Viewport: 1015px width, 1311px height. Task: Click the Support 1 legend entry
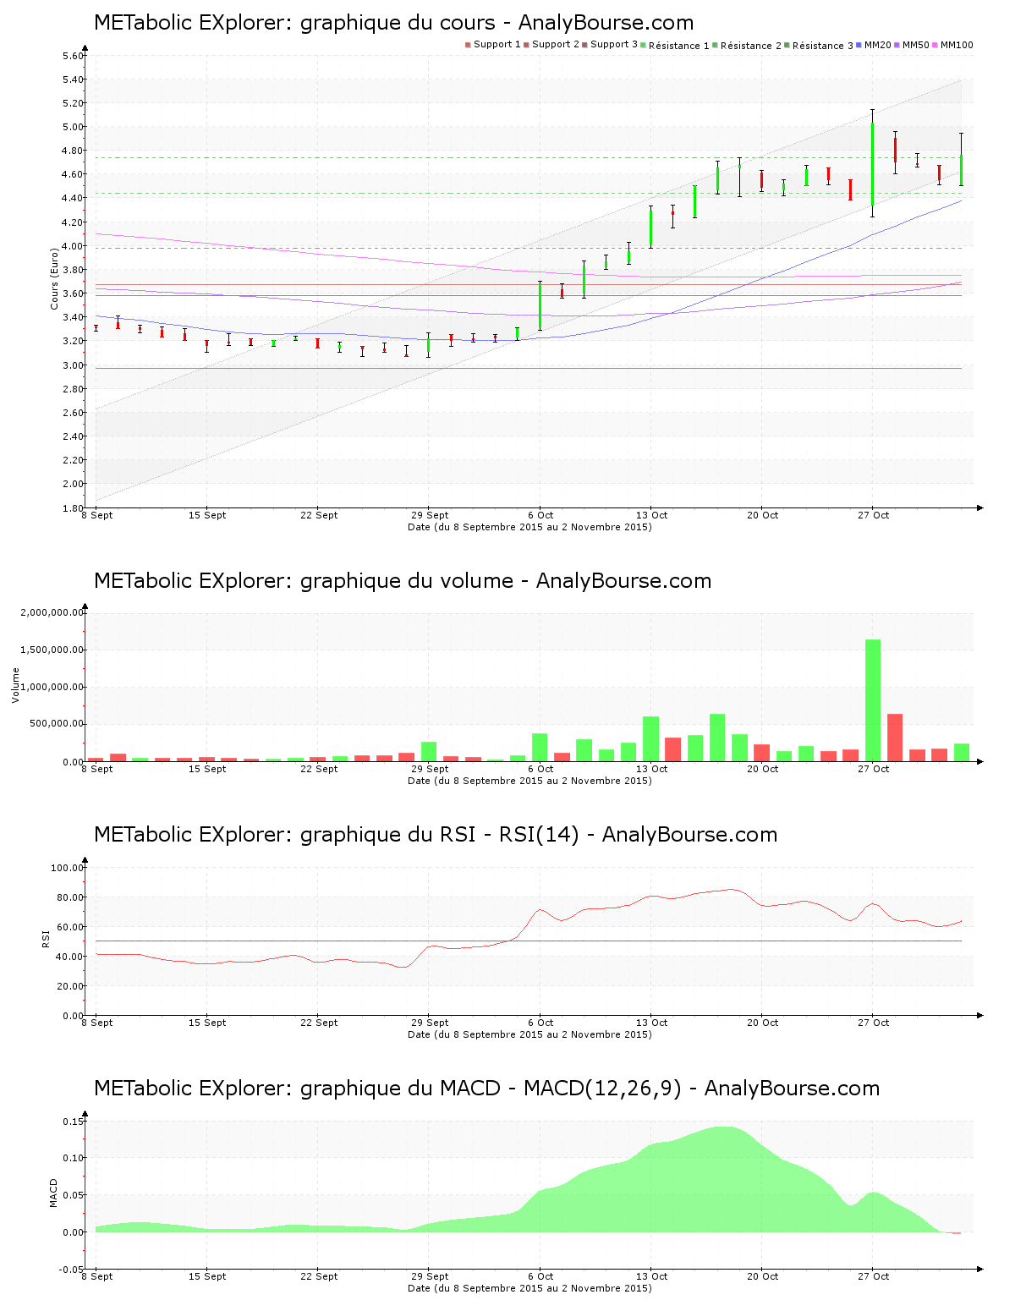point(493,45)
